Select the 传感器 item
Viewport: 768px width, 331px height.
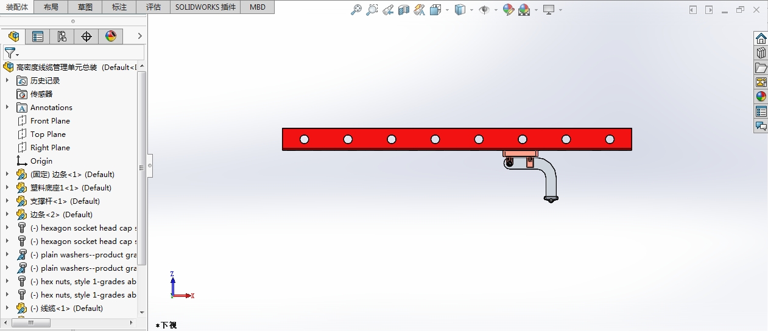(x=41, y=94)
